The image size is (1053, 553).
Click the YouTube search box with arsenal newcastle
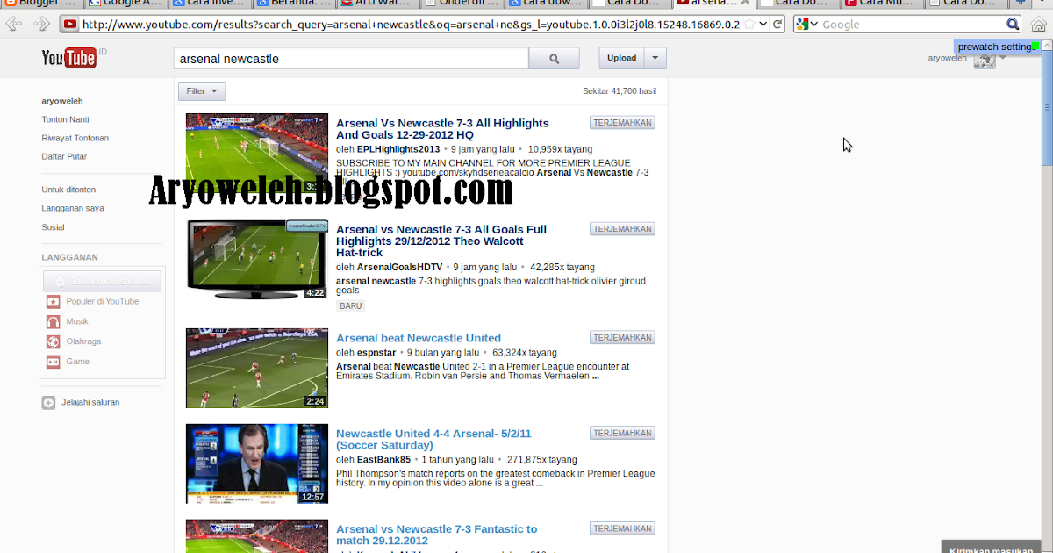click(351, 59)
